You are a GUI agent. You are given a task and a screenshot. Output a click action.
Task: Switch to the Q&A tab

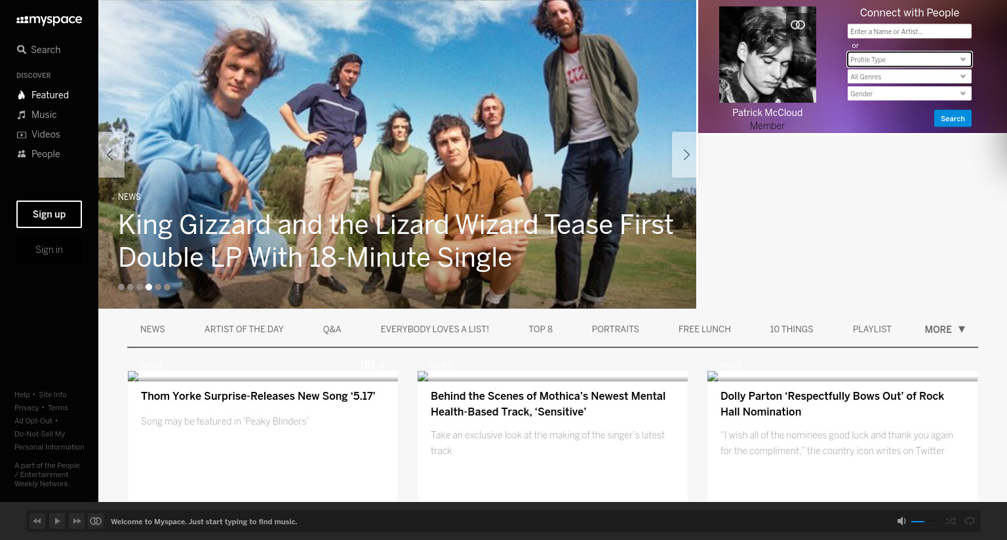tap(332, 329)
